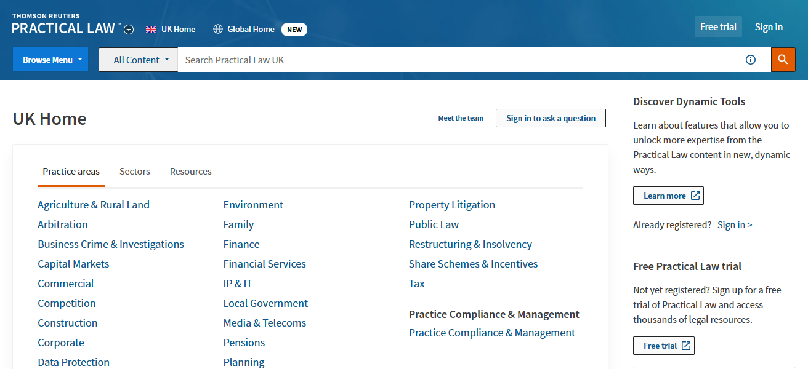Click the globe icon for Global Home
This screenshot has width=808, height=369.
(x=218, y=29)
